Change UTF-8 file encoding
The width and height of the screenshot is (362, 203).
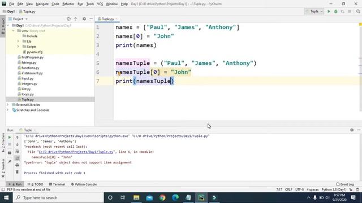pos(299,189)
